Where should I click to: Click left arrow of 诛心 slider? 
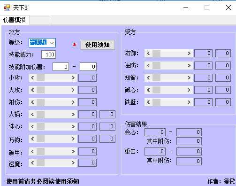click(32, 127)
